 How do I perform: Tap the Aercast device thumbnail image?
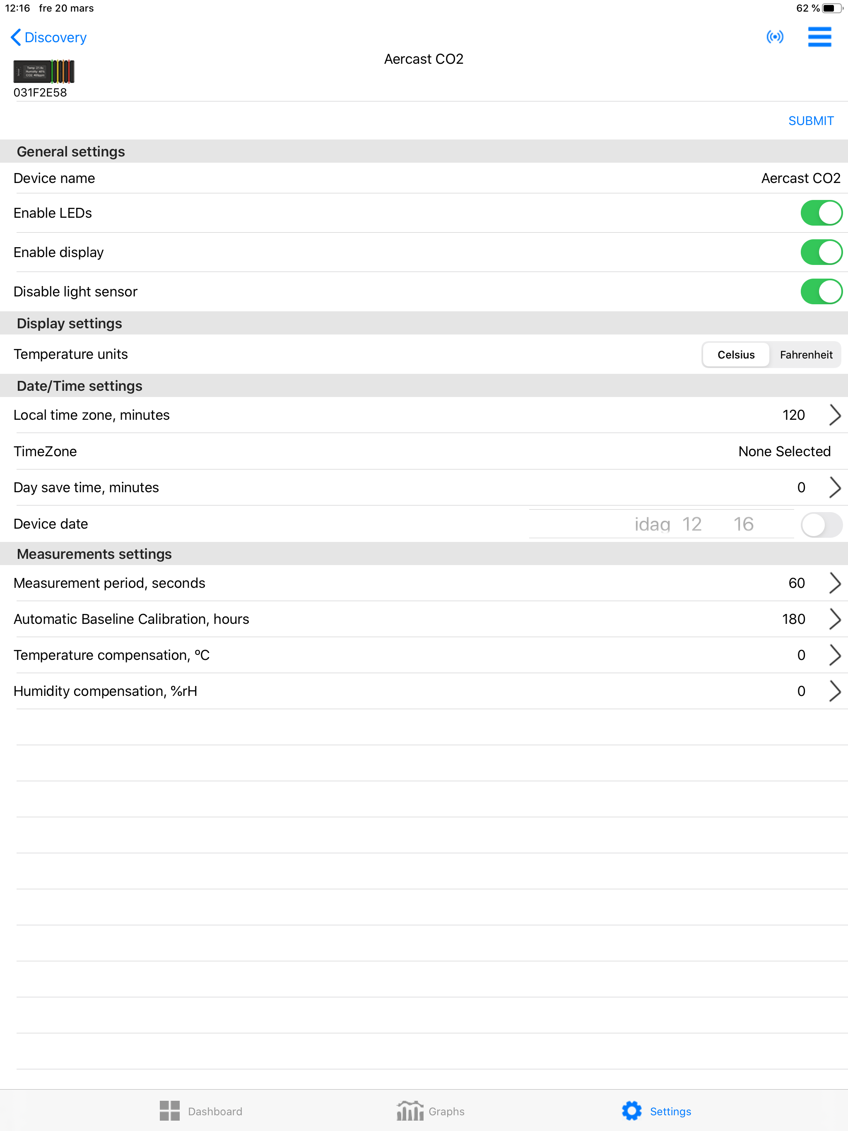click(x=44, y=72)
